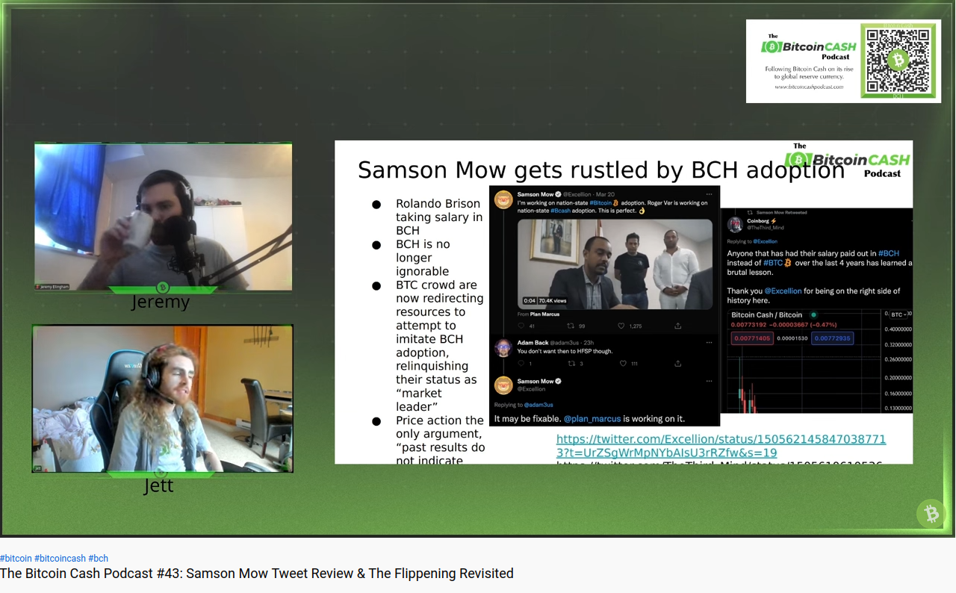Click the Bitcoin Cash Podcast logo in the top banner
This screenshot has width=956, height=593.
(809, 46)
